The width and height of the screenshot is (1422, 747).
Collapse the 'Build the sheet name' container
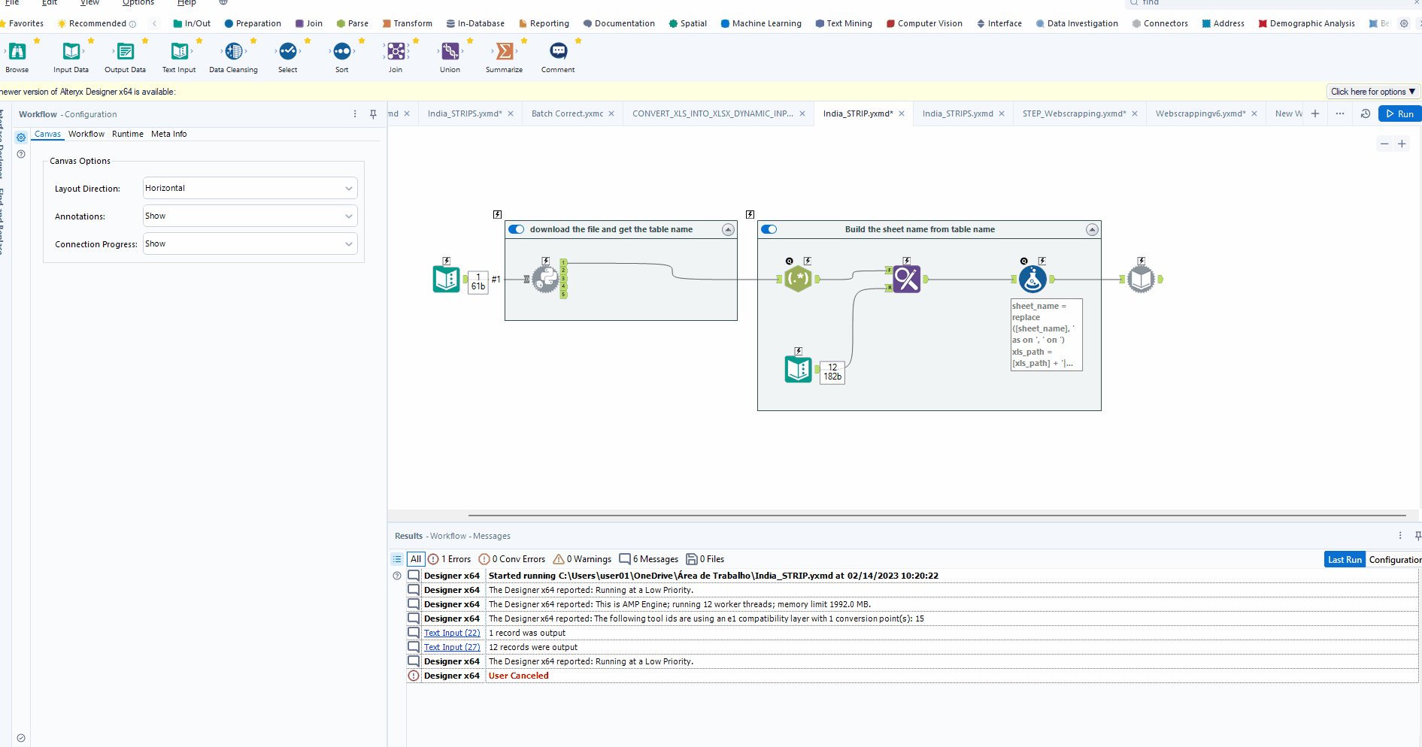point(1092,229)
